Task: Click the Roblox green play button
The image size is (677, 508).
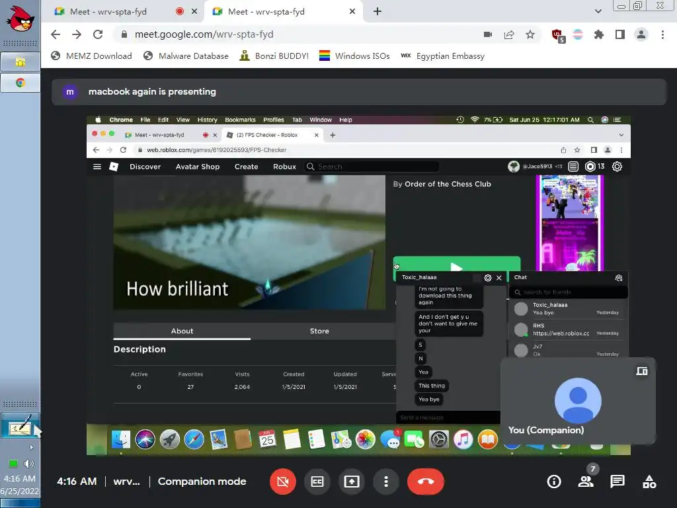Action: tap(456, 264)
